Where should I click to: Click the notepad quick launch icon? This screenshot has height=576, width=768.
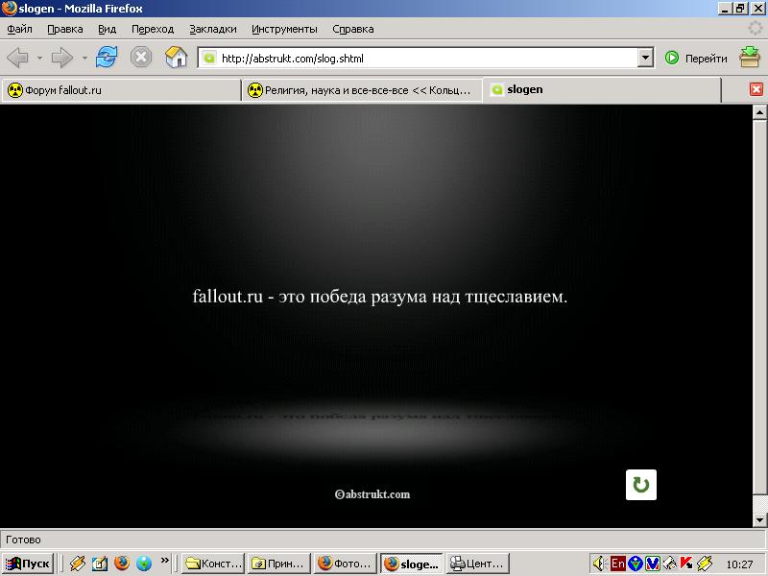[x=100, y=564]
